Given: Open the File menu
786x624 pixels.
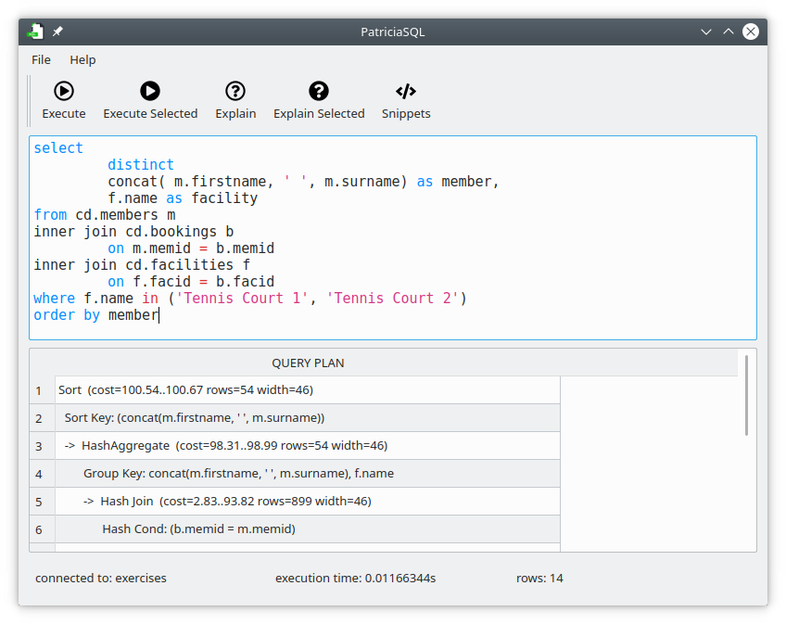Looking at the screenshot, I should click(x=41, y=59).
